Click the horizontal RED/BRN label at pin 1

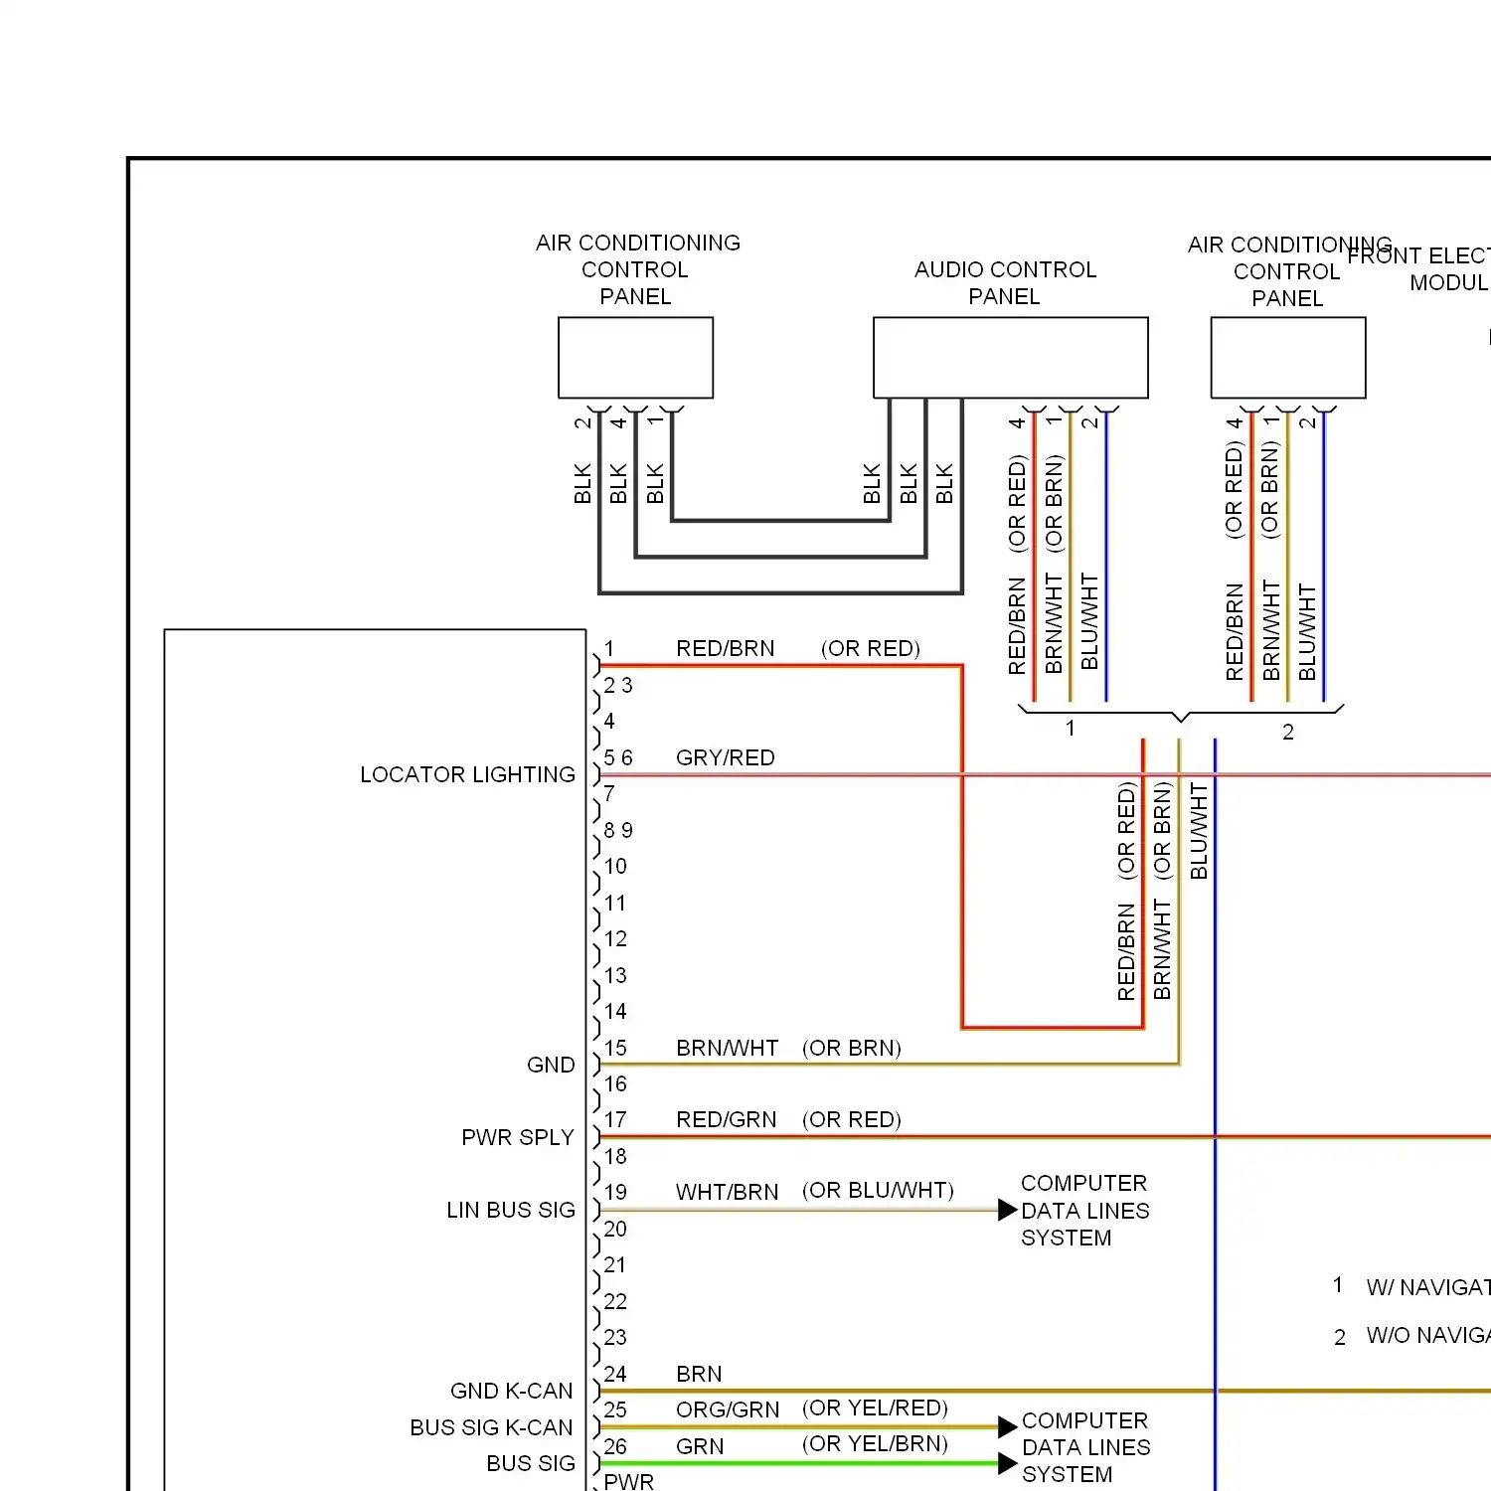(726, 648)
